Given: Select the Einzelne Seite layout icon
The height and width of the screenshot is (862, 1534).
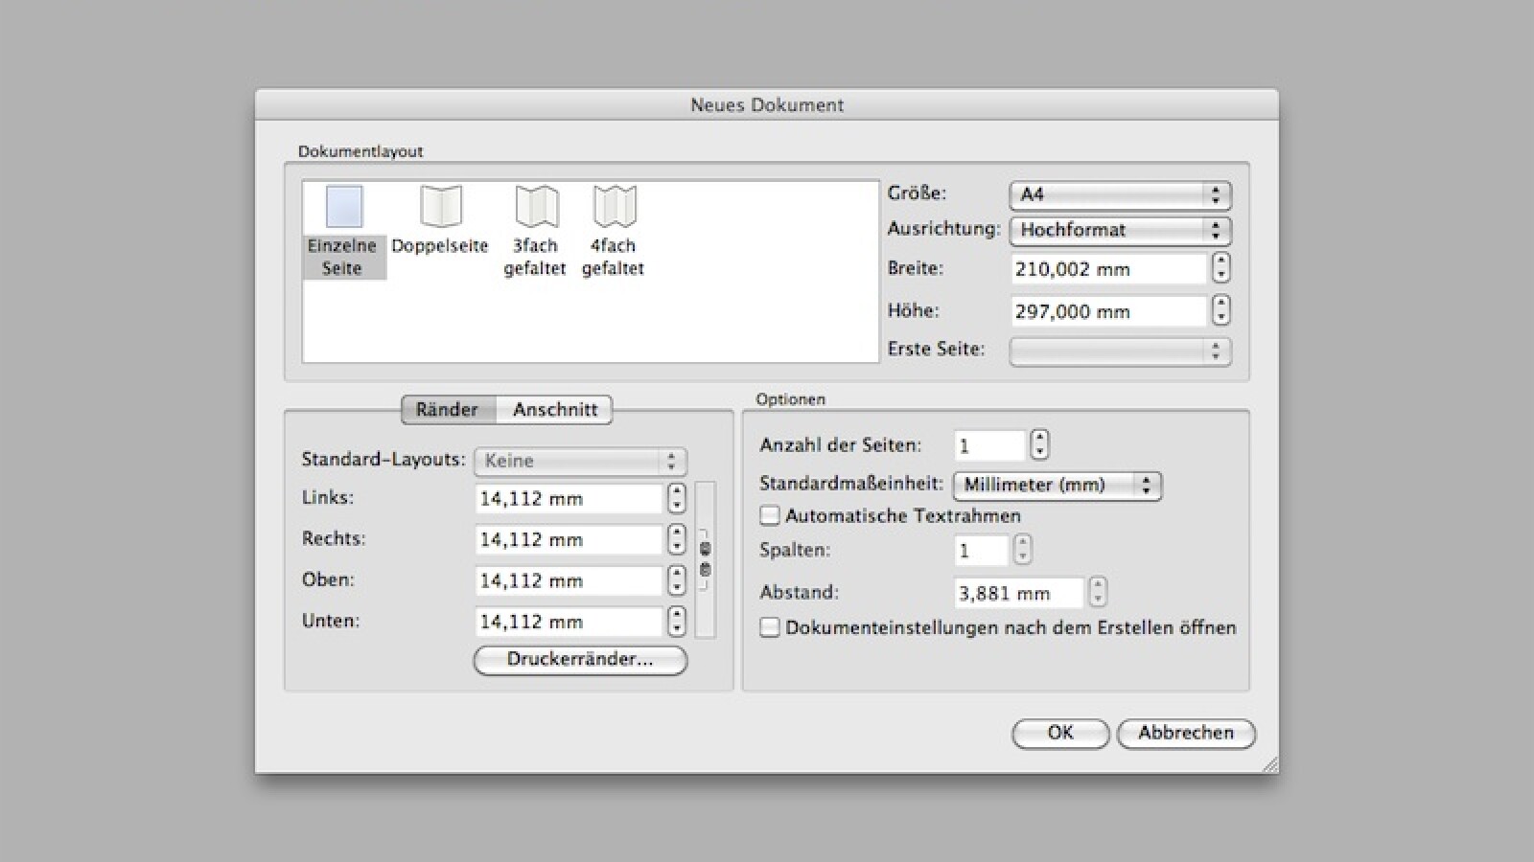Looking at the screenshot, I should tap(344, 208).
